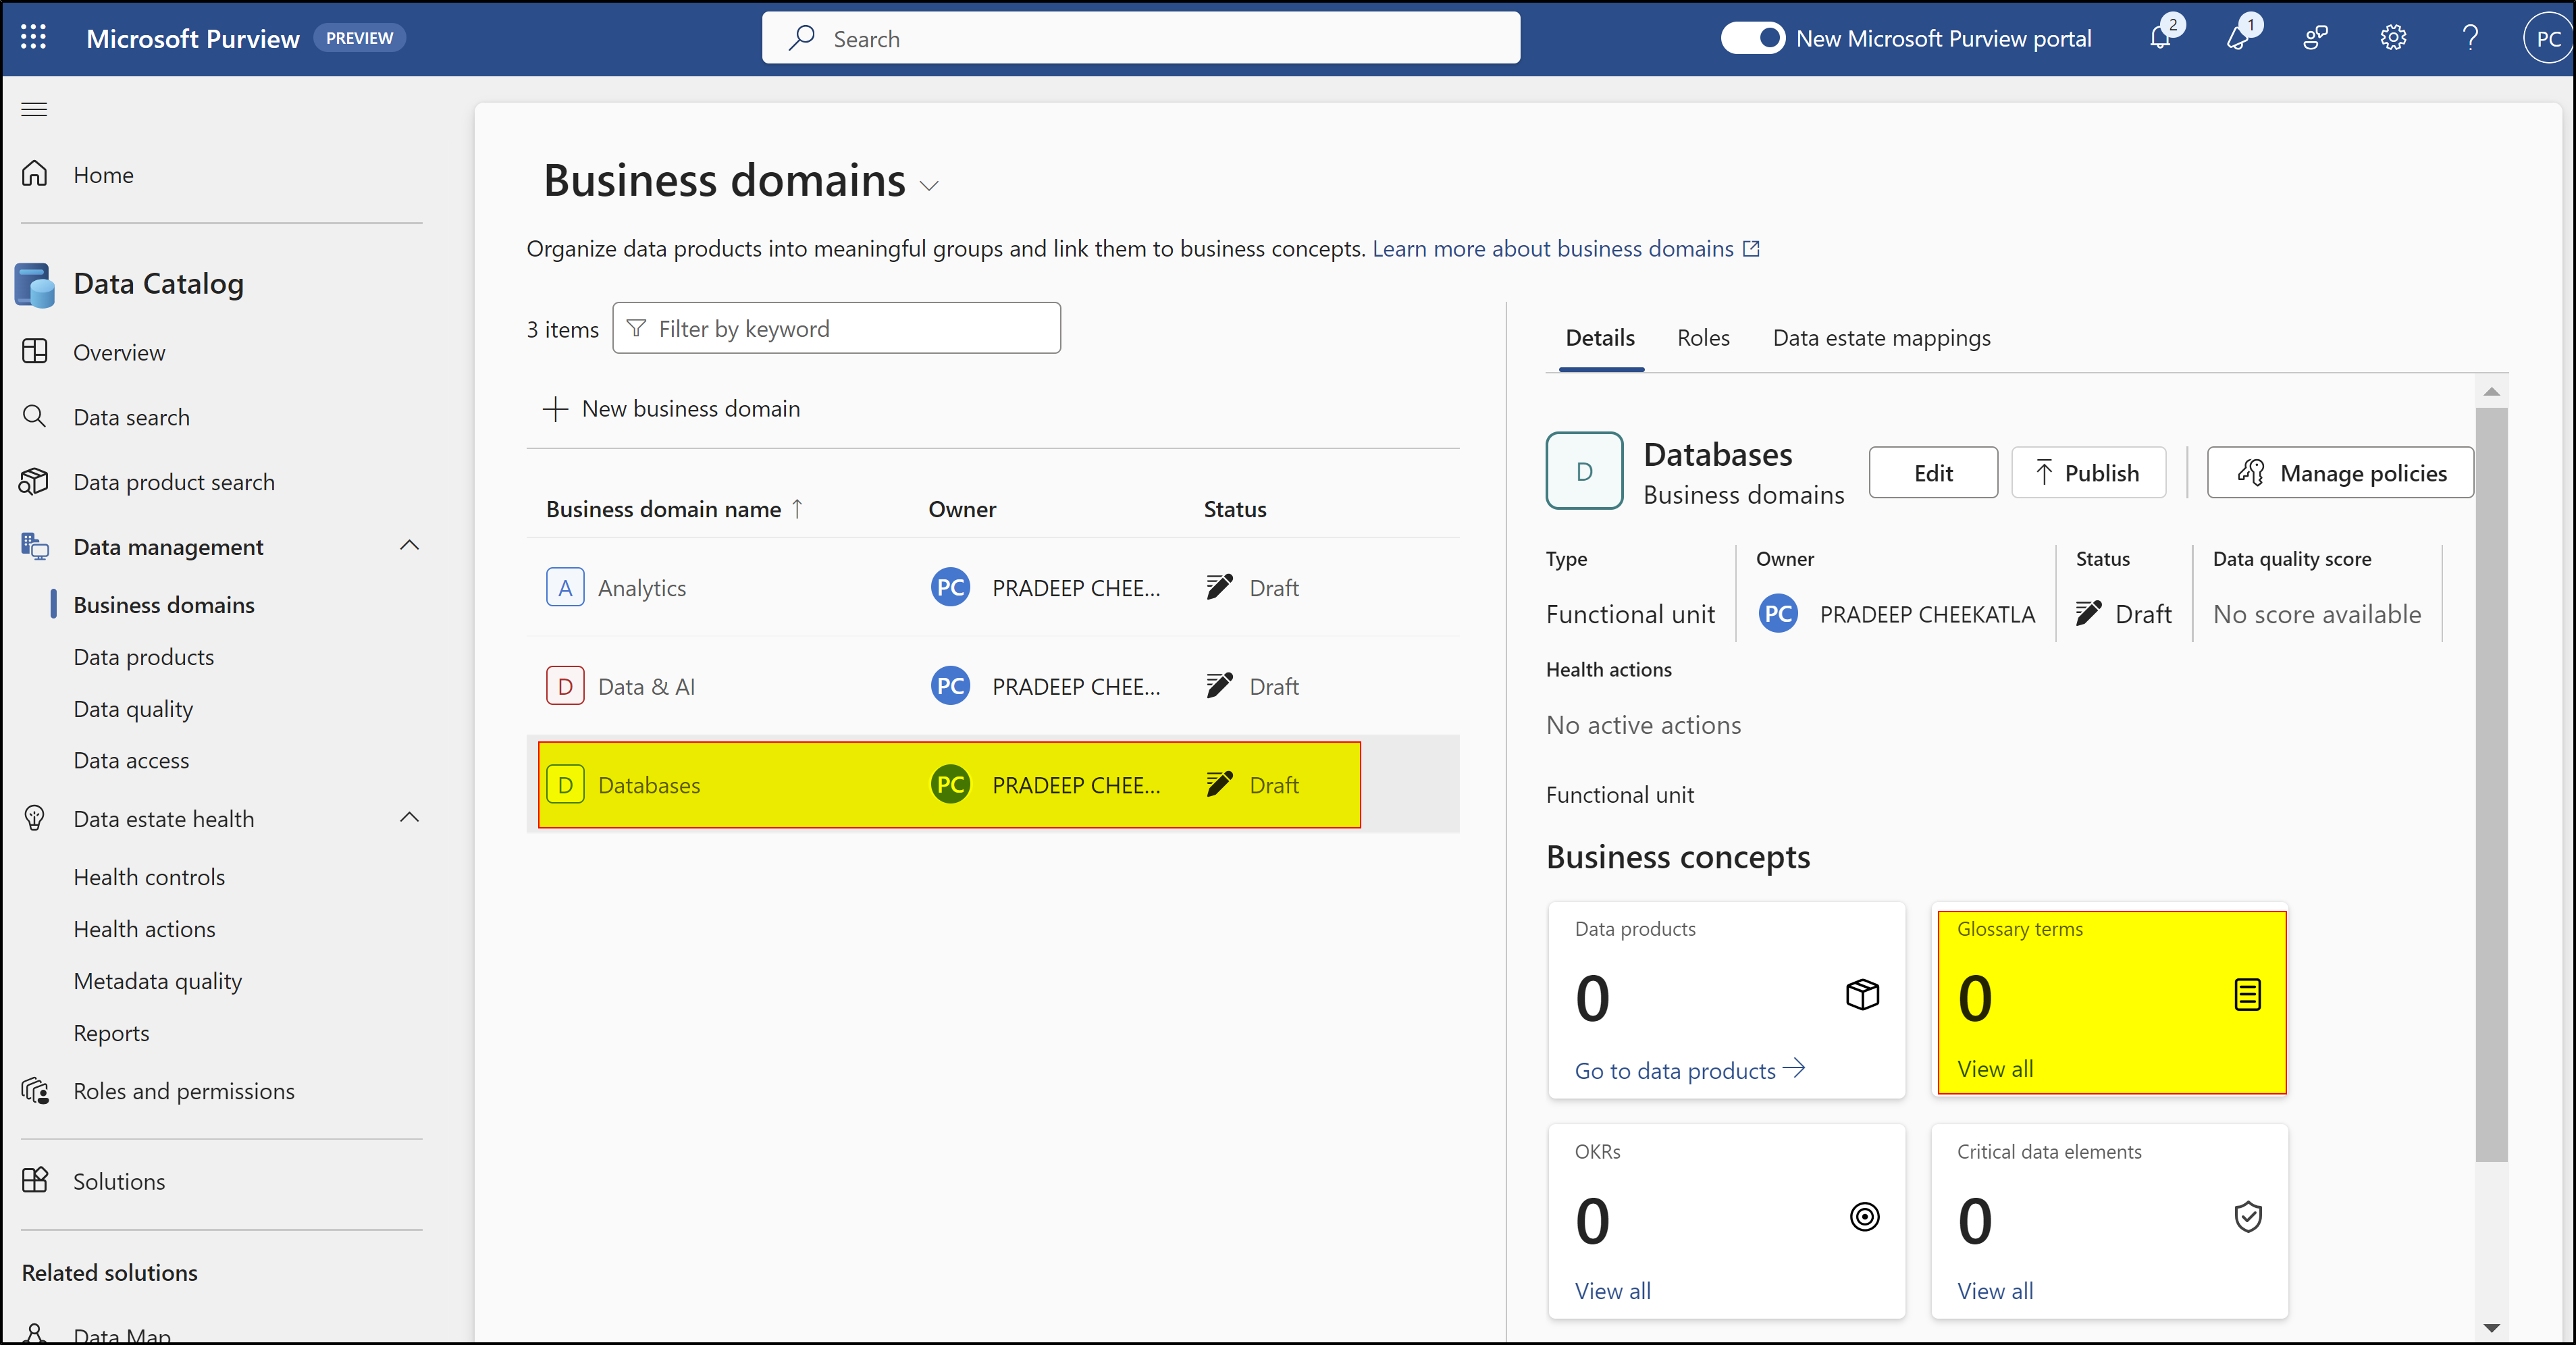Click the Databases 'D' tile in details

tap(1584, 471)
